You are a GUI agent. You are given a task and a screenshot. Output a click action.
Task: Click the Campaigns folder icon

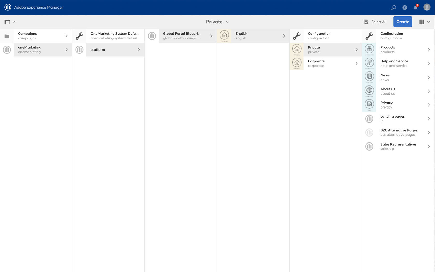pos(7,36)
